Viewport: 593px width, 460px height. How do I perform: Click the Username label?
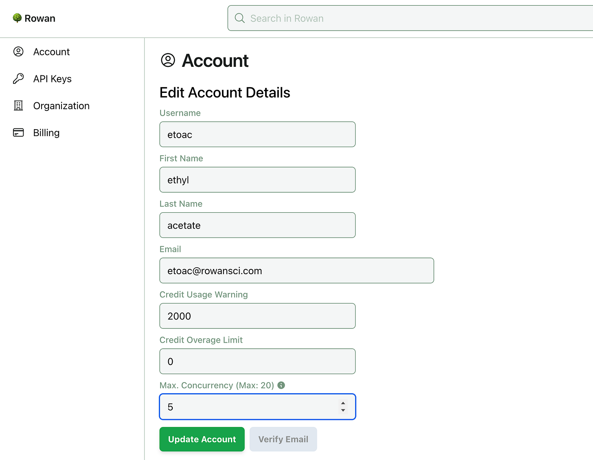click(180, 113)
